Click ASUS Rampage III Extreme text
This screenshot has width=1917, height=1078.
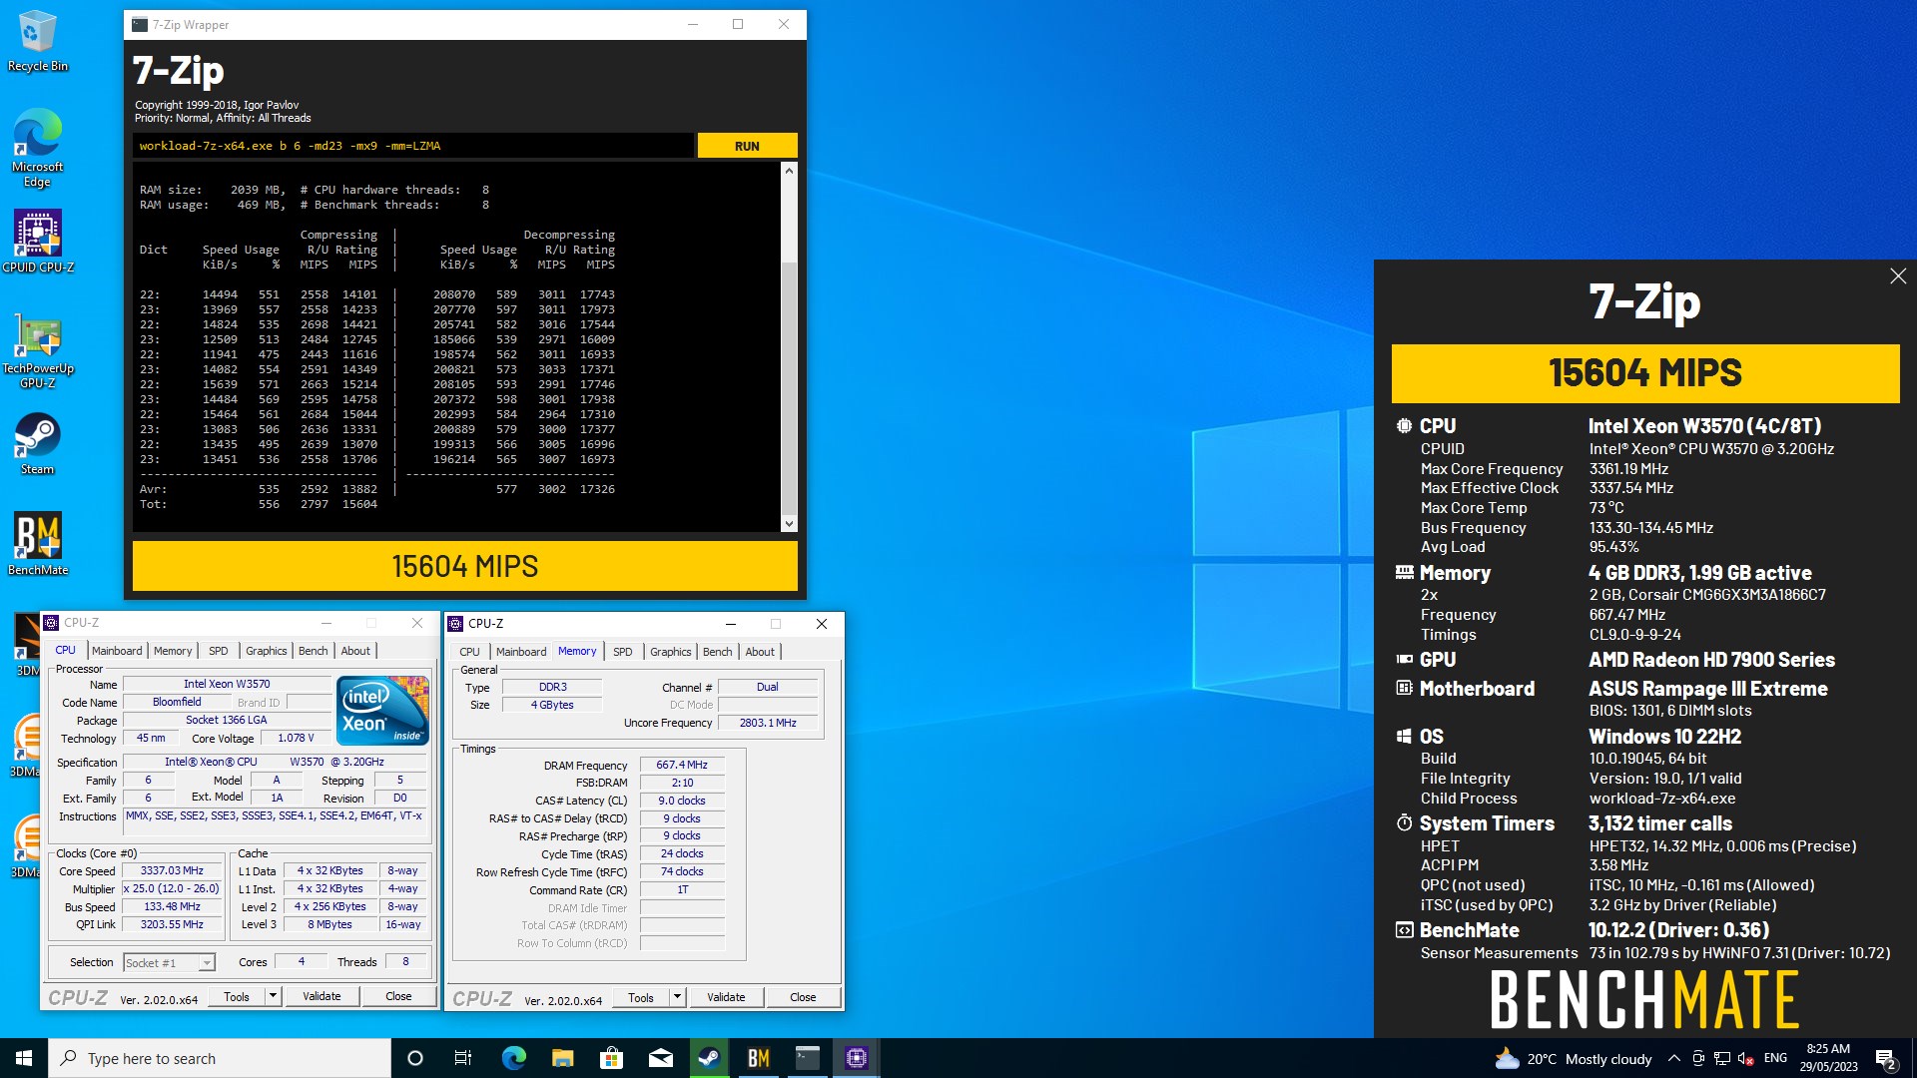(x=1708, y=689)
